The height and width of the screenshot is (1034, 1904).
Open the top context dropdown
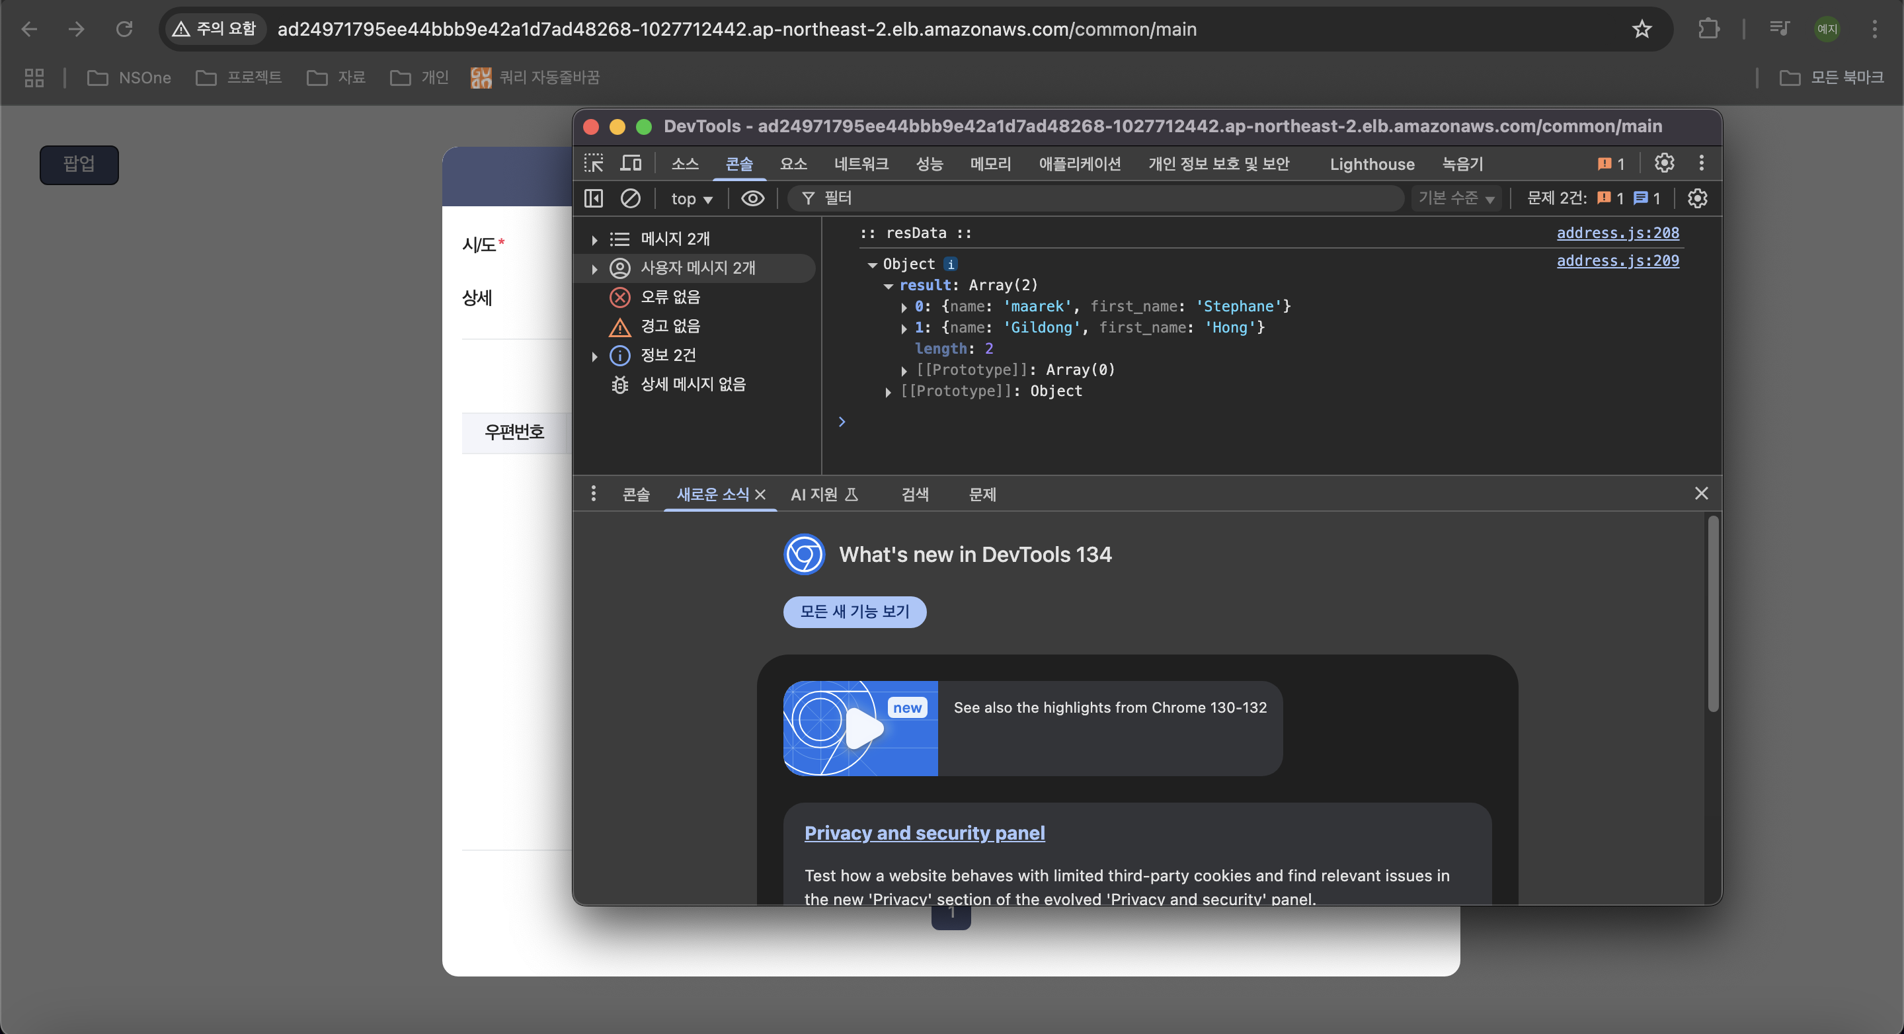691,198
